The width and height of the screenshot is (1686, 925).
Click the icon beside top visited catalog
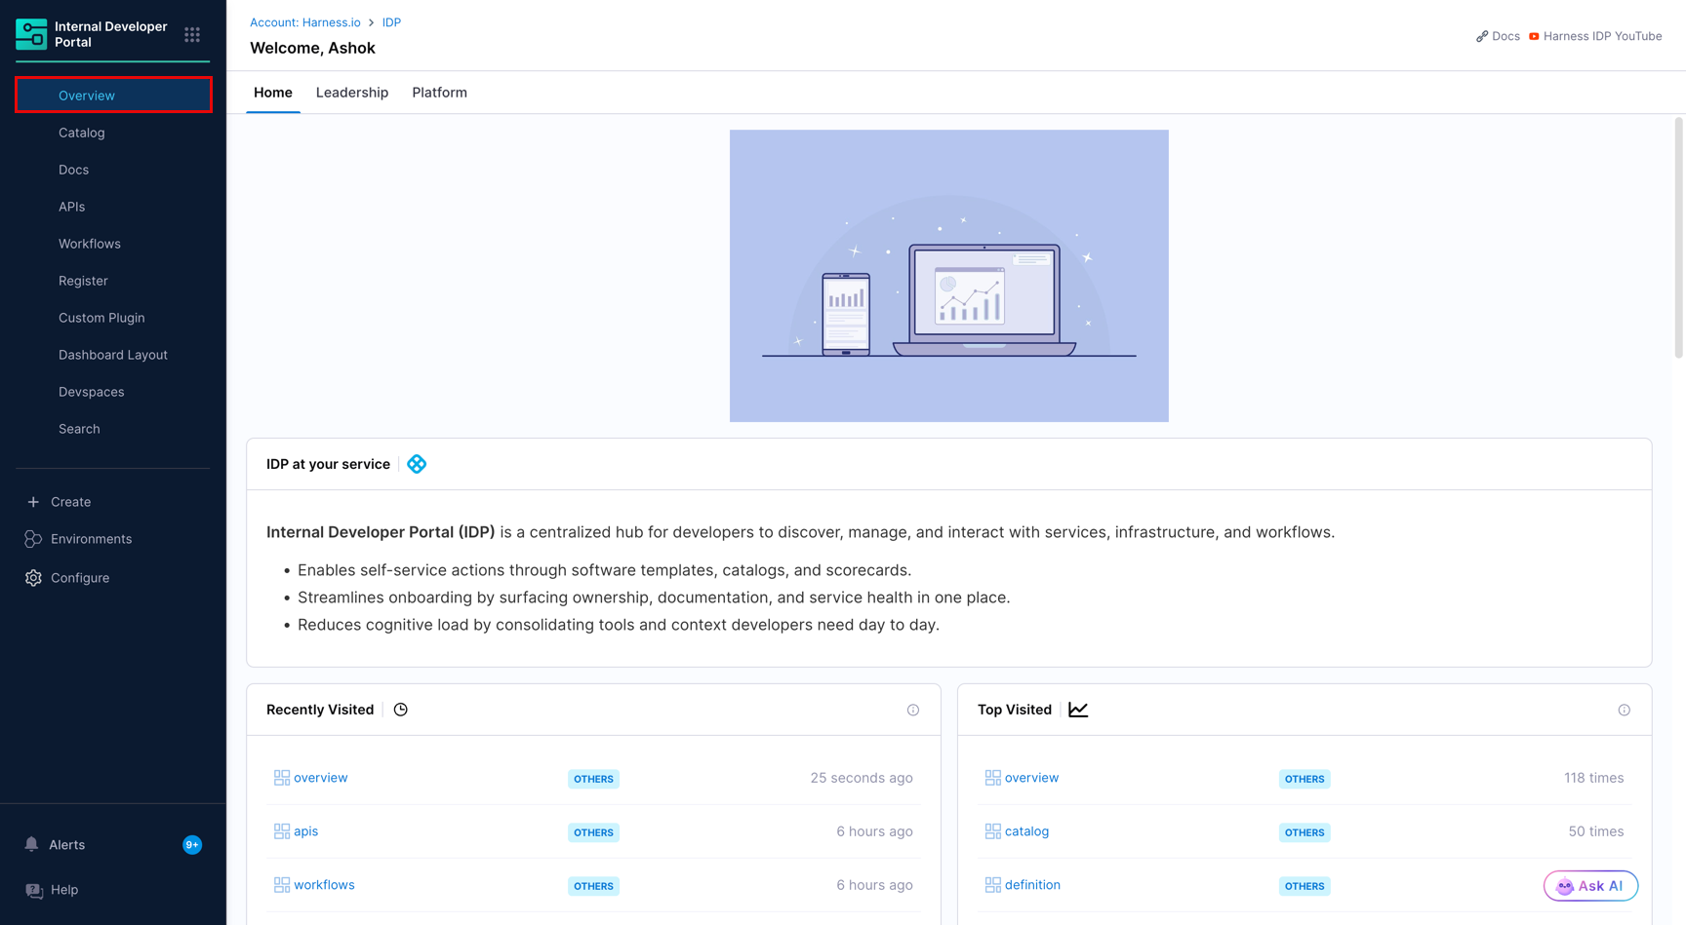click(993, 831)
